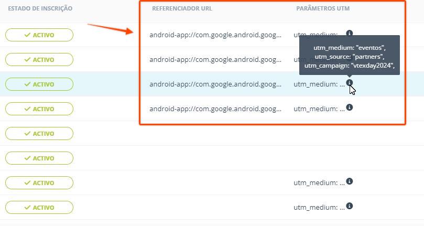This screenshot has width=424, height=226.
Task: Select the android-app referrer URL in first row
Action: coord(215,35)
